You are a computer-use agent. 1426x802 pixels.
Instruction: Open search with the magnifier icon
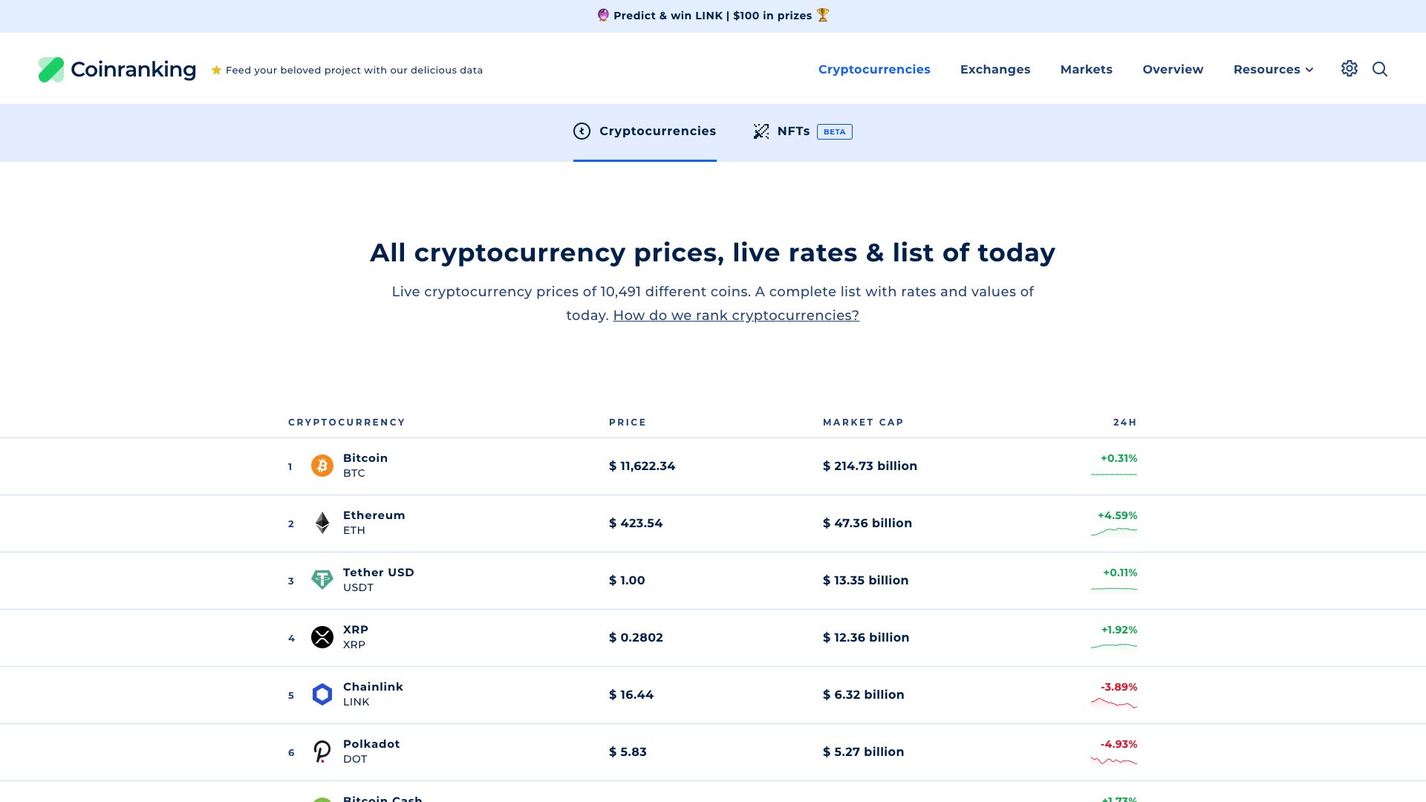pos(1379,69)
